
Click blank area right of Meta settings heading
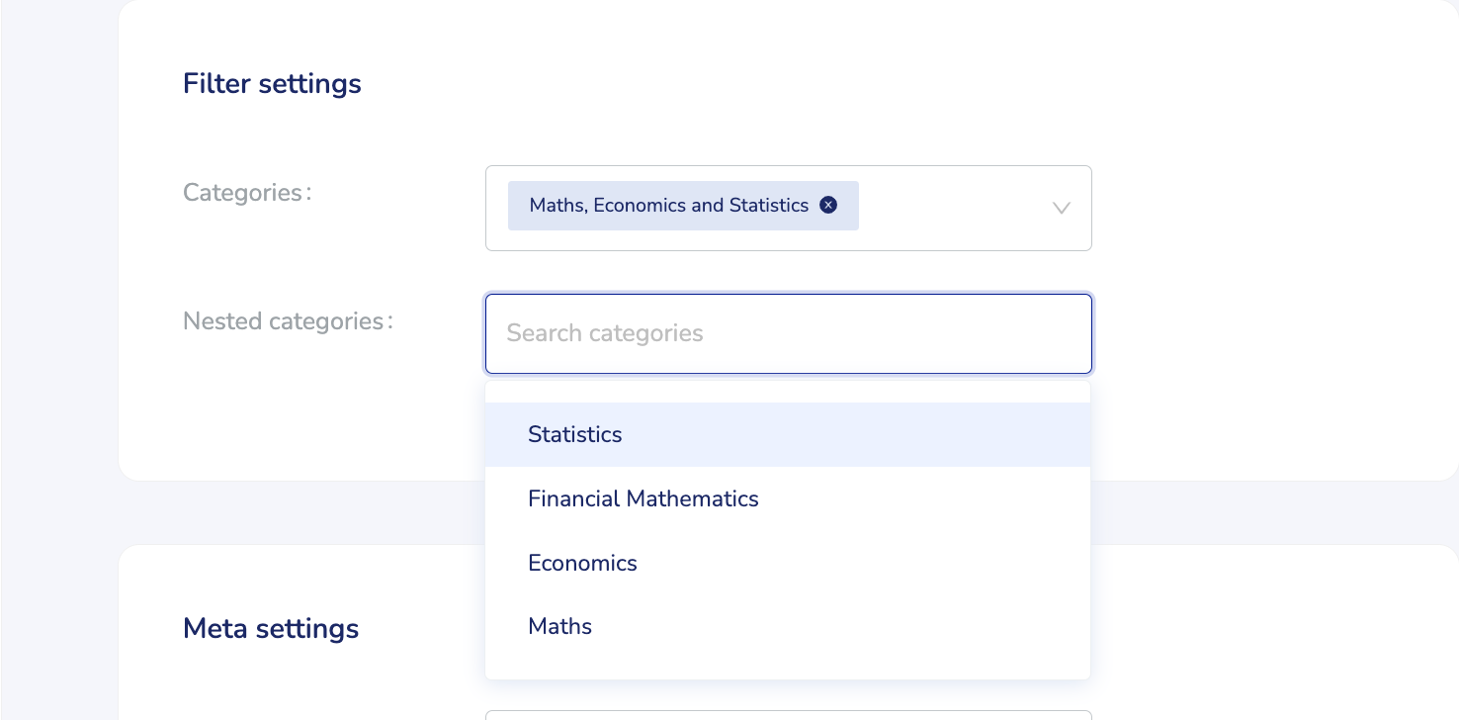point(1265,629)
